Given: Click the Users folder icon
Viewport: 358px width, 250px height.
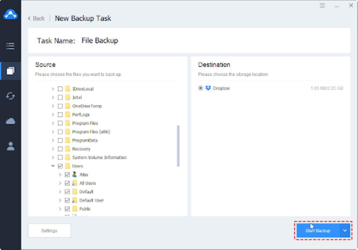Looking at the screenshot, I should click(68, 166).
